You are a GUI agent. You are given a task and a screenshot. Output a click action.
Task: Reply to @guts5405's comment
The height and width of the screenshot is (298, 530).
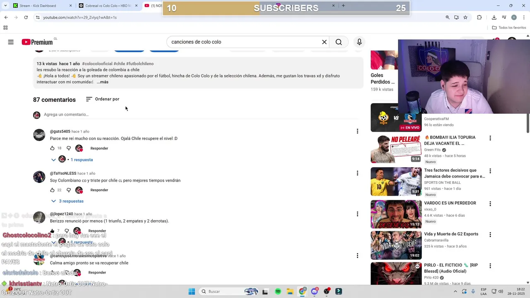pos(99,148)
